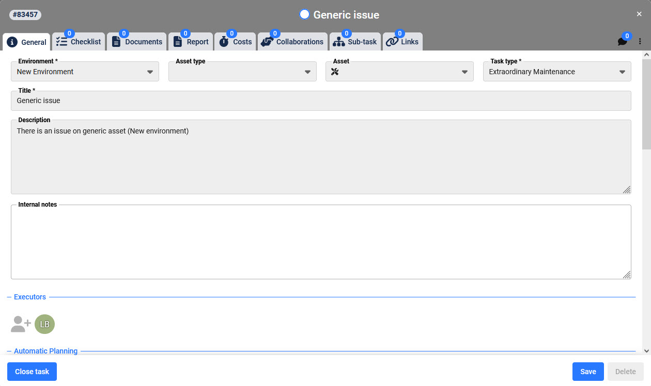Open the Collaborations handshake tab
The image size is (651, 386).
point(292,42)
